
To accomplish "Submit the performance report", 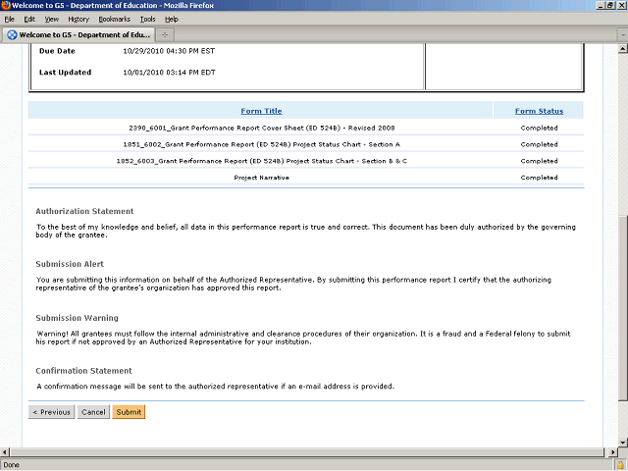I will pos(129,412).
